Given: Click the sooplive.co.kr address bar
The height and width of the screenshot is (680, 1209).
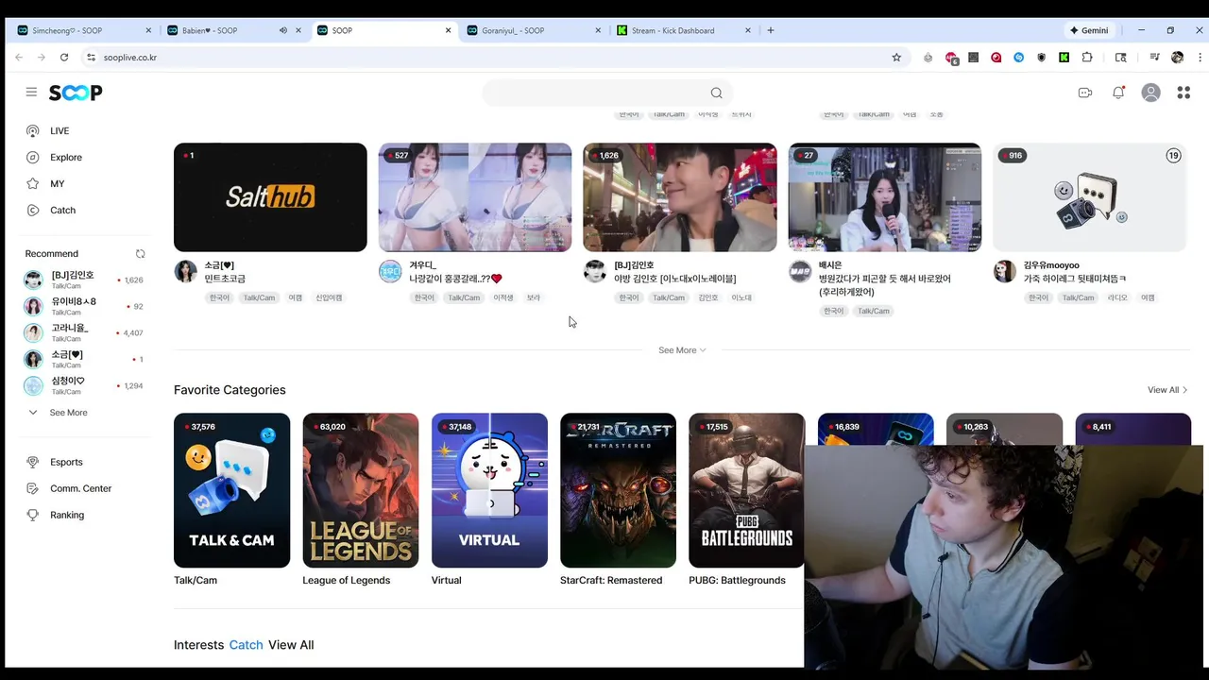Looking at the screenshot, I should click(486, 58).
